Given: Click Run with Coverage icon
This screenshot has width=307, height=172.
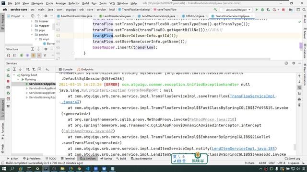Looking at the screenshot, I should point(268,10).
